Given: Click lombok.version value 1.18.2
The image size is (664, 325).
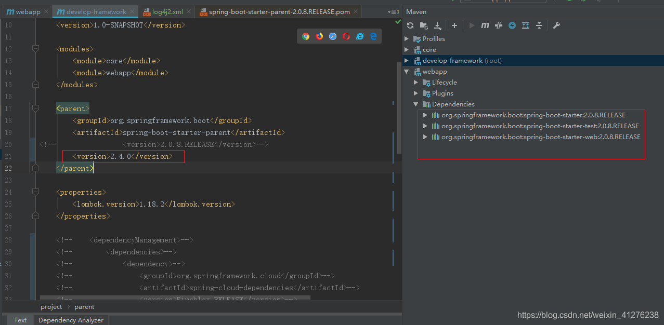Looking at the screenshot, I should click(151, 204).
